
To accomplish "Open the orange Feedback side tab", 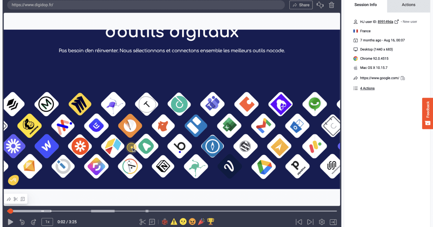I will 428,113.
